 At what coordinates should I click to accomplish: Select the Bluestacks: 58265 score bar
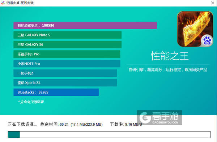[56, 92]
